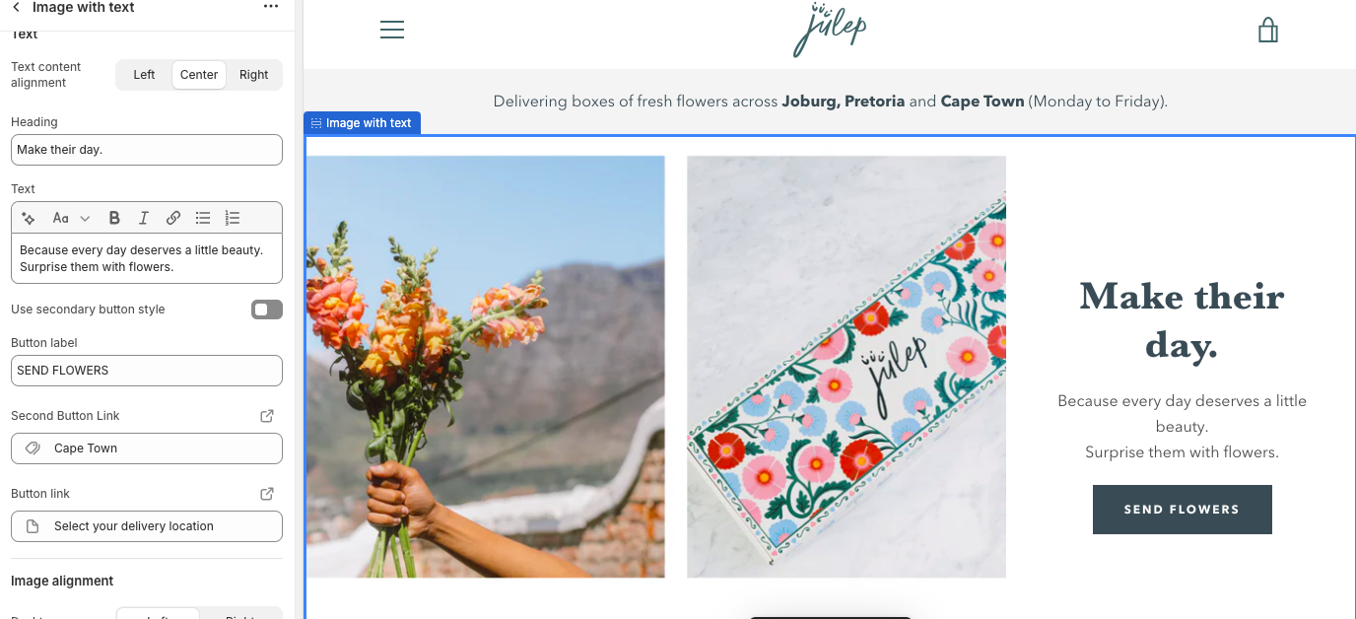Viewport: 1356px width, 619px height.
Task: Toggle bold formatting in text editor
Action: (114, 218)
